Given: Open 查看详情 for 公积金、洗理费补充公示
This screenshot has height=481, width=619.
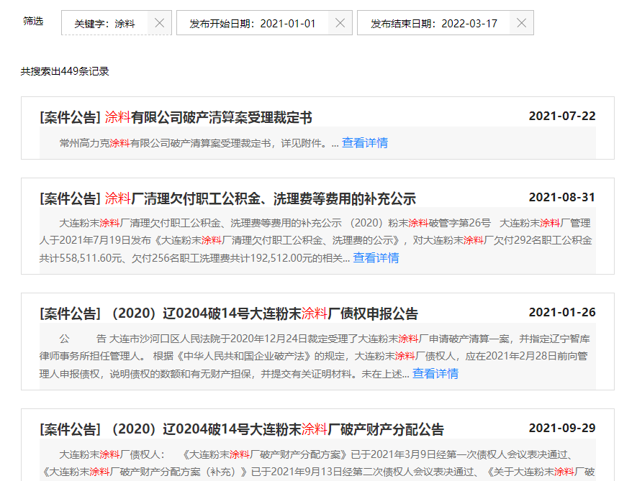Looking at the screenshot, I should pos(376,258).
